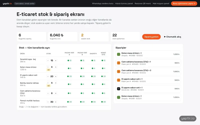Open the Bunu işletmeme yaptır button
Image resolution: width=200 pixels, height=125 pixels.
(x=184, y=3)
